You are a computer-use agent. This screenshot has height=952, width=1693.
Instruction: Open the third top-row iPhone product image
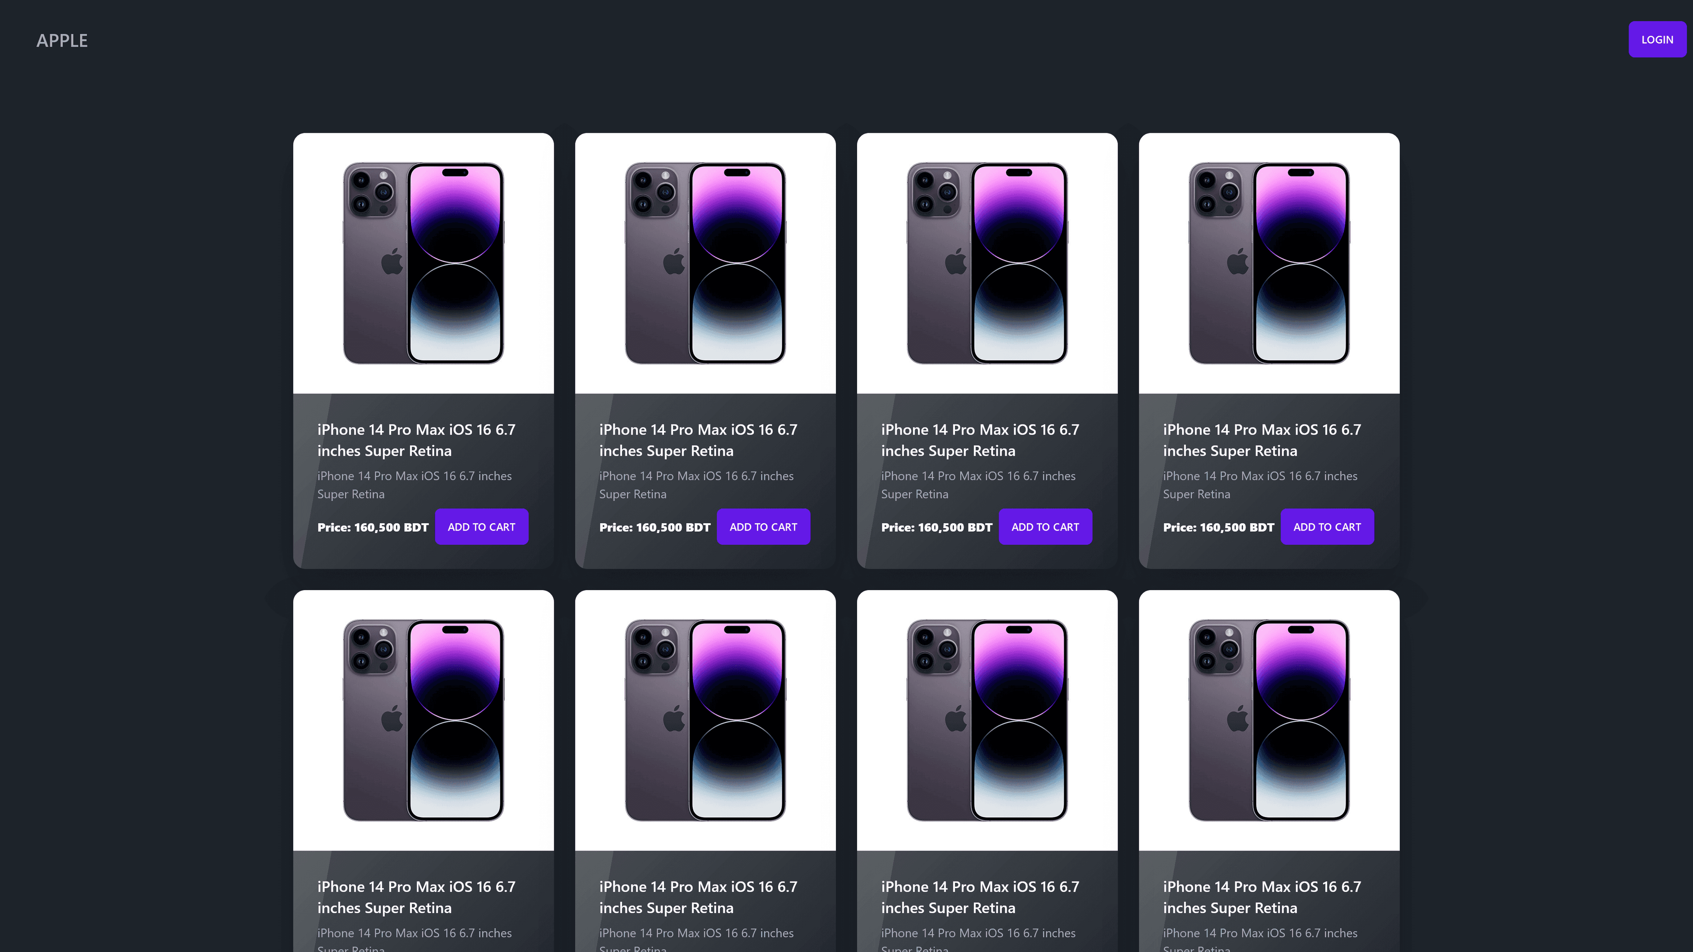tap(987, 264)
